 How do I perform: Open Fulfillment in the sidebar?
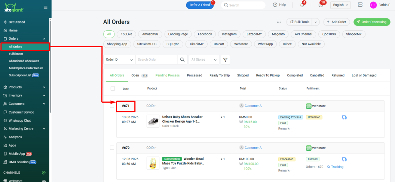[16, 54]
